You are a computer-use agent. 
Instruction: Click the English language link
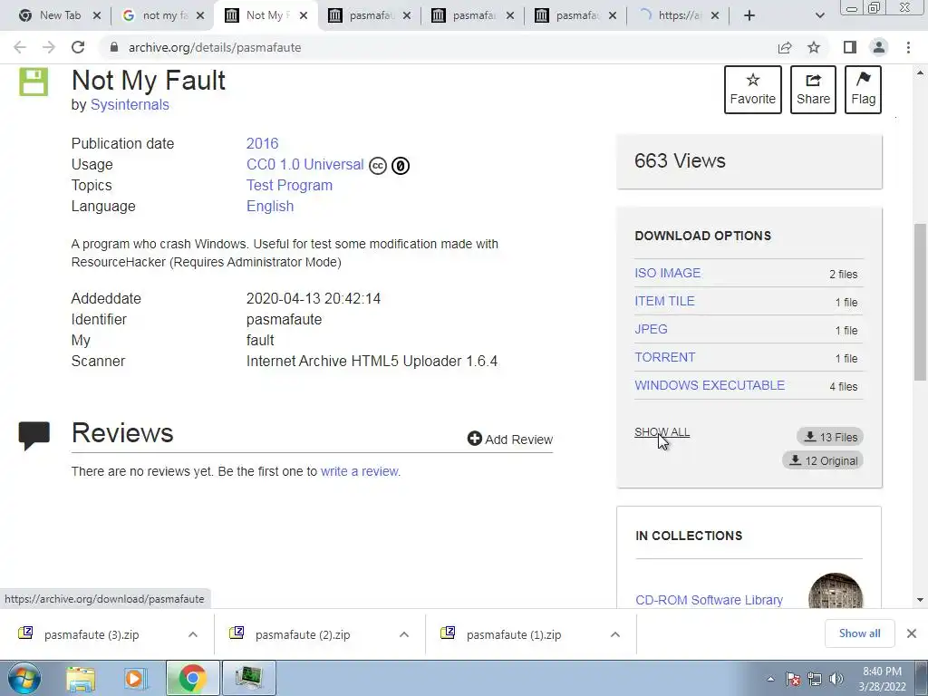coord(270,206)
